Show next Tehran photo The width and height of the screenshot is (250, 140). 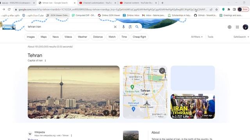click(x=114, y=113)
